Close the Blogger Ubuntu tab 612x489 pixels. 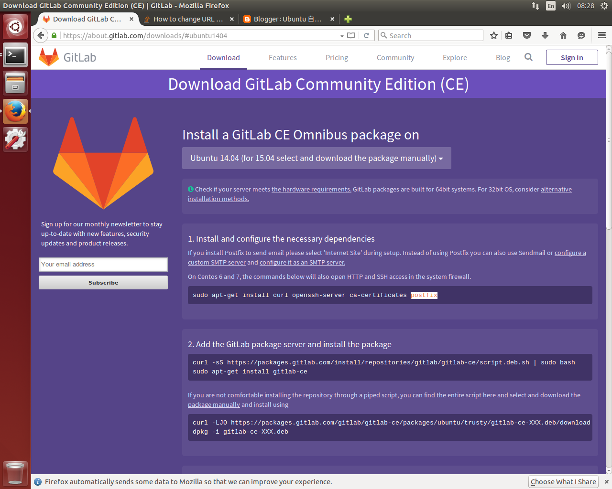(x=332, y=19)
